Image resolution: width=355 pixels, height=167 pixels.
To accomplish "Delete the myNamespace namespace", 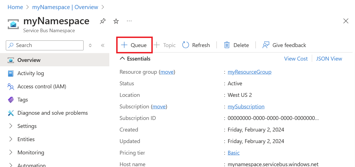I will pos(237,45).
